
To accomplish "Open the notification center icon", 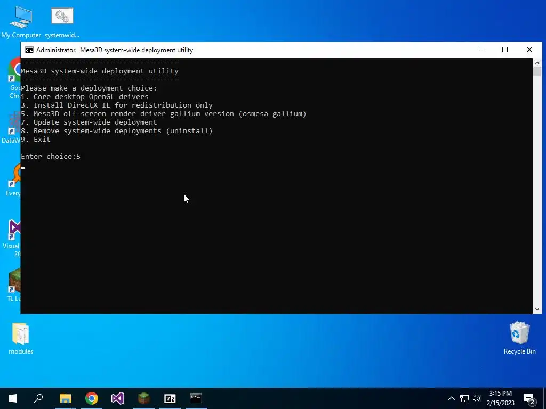I will (x=529, y=398).
